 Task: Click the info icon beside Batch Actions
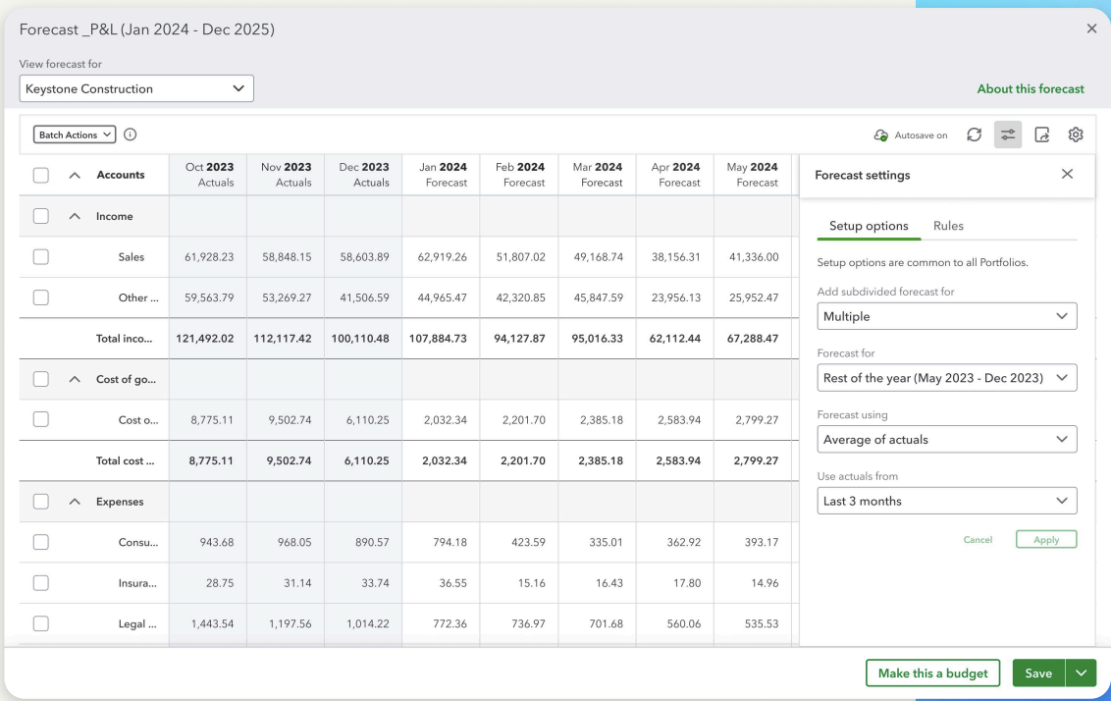pyautogui.click(x=130, y=135)
